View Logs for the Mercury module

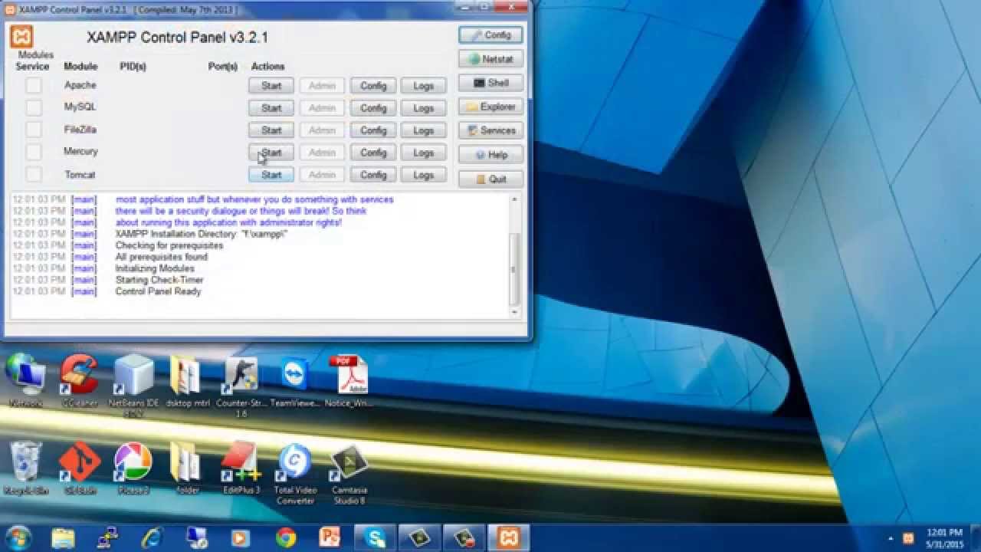pos(424,153)
